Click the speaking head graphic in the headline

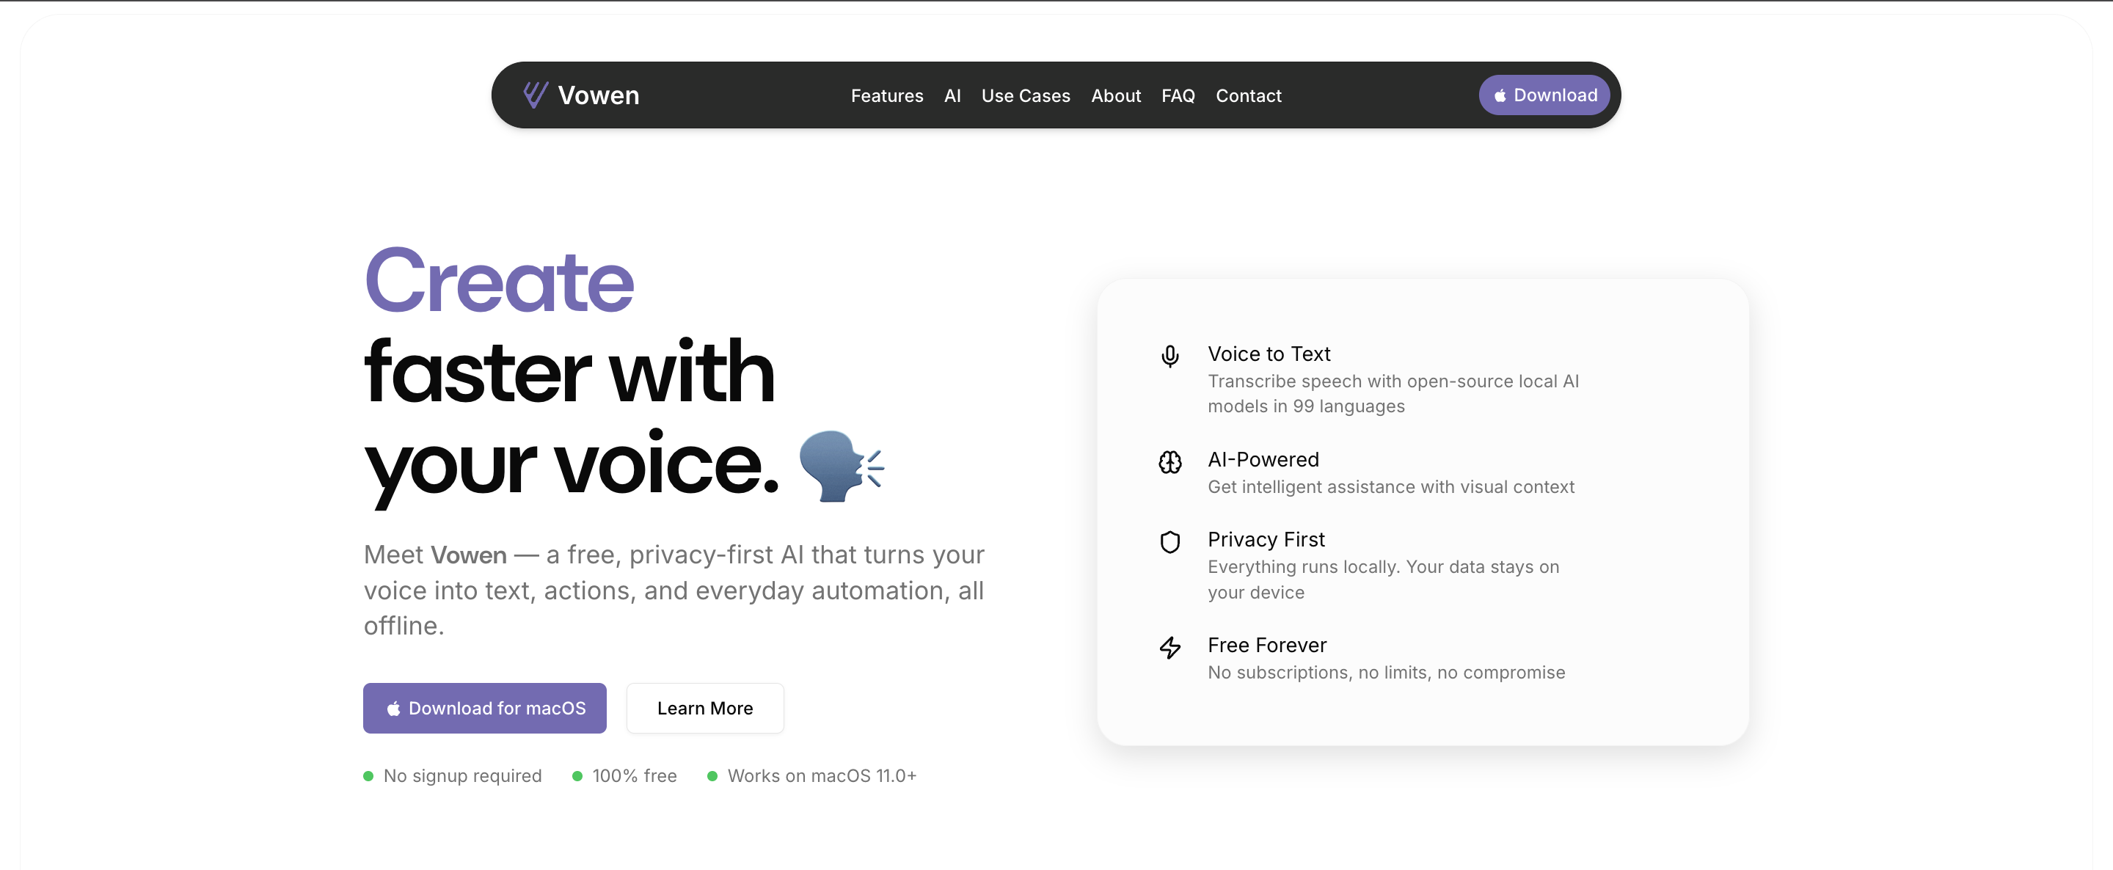tap(842, 465)
